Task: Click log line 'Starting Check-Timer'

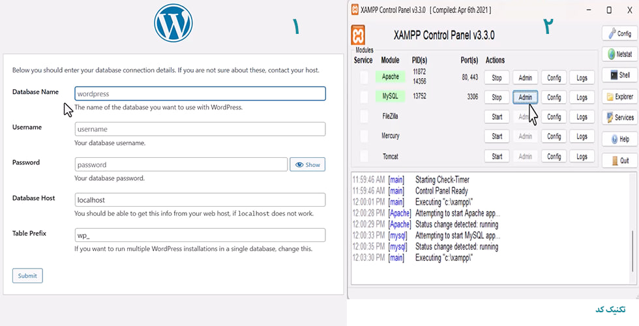Action: [x=442, y=180]
